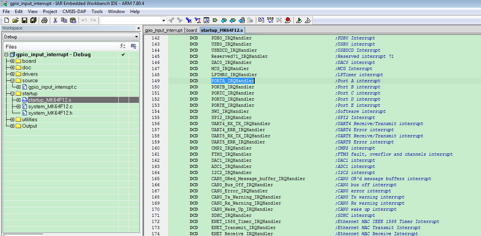Open the CMSIS-DAP menu

point(75,12)
